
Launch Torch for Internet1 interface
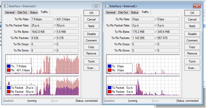(192, 61)
